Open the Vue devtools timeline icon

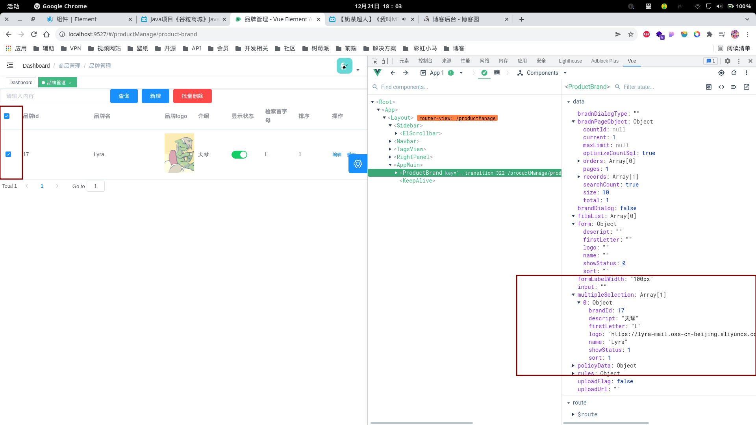click(497, 73)
